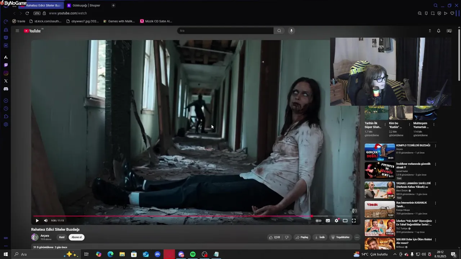This screenshot has width=461, height=259.
Task: Open the id.kick.com/oauth bookmark
Action: 45,21
